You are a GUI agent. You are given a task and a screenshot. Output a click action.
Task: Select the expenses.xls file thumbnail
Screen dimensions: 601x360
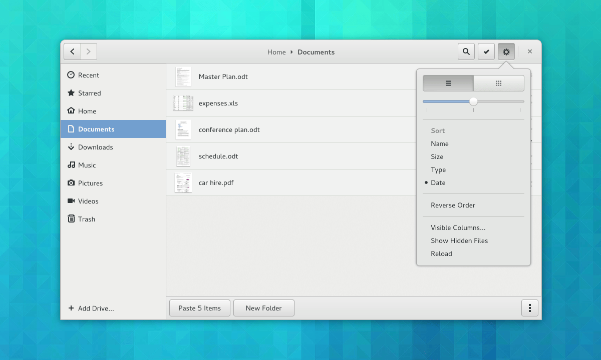pos(183,103)
